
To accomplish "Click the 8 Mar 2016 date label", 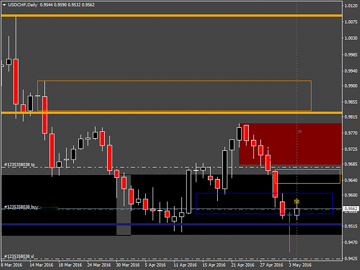I will tap(12, 265).
